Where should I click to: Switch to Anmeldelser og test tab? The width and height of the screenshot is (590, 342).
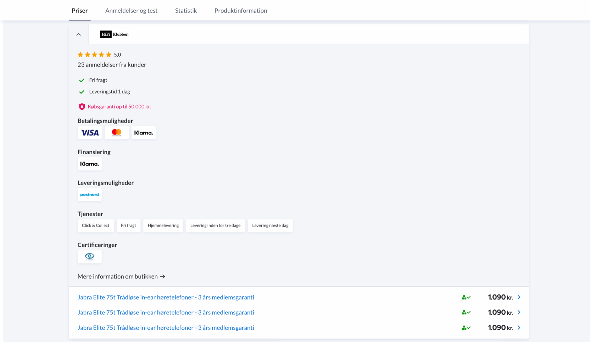131,11
